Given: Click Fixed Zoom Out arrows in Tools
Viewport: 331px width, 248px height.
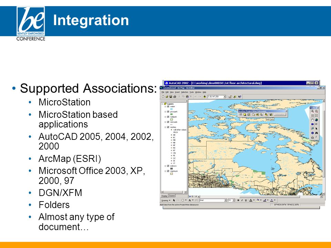Looking at the screenshot, I should (x=316, y=116).
